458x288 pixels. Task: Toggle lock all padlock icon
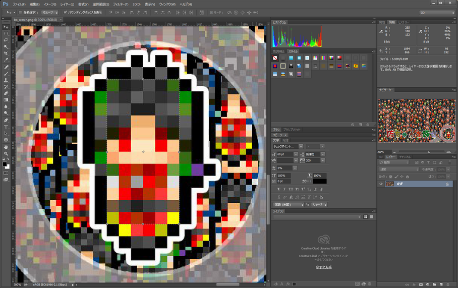408,177
